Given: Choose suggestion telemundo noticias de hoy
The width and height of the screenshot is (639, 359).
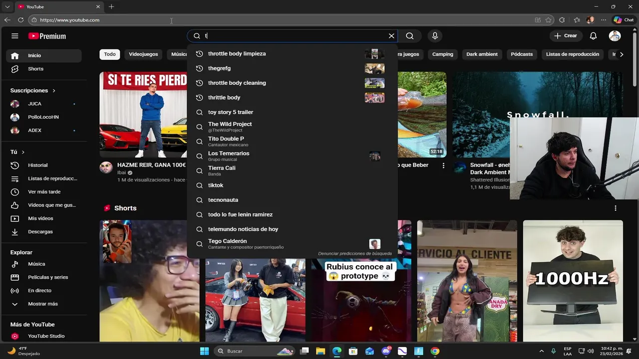Looking at the screenshot, I should (x=292, y=229).
